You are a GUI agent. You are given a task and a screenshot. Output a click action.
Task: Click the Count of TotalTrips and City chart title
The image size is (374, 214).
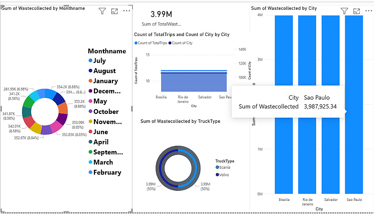pos(182,34)
